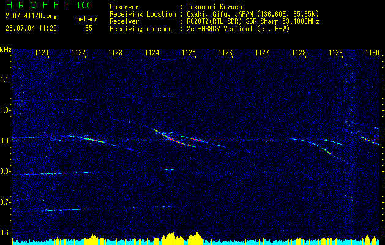
Task: Click the 0.8 kHz frequency label
Action: click(x=6, y=171)
